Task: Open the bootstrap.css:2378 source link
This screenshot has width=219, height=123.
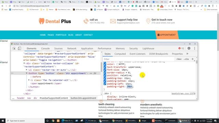Action: [183, 93]
